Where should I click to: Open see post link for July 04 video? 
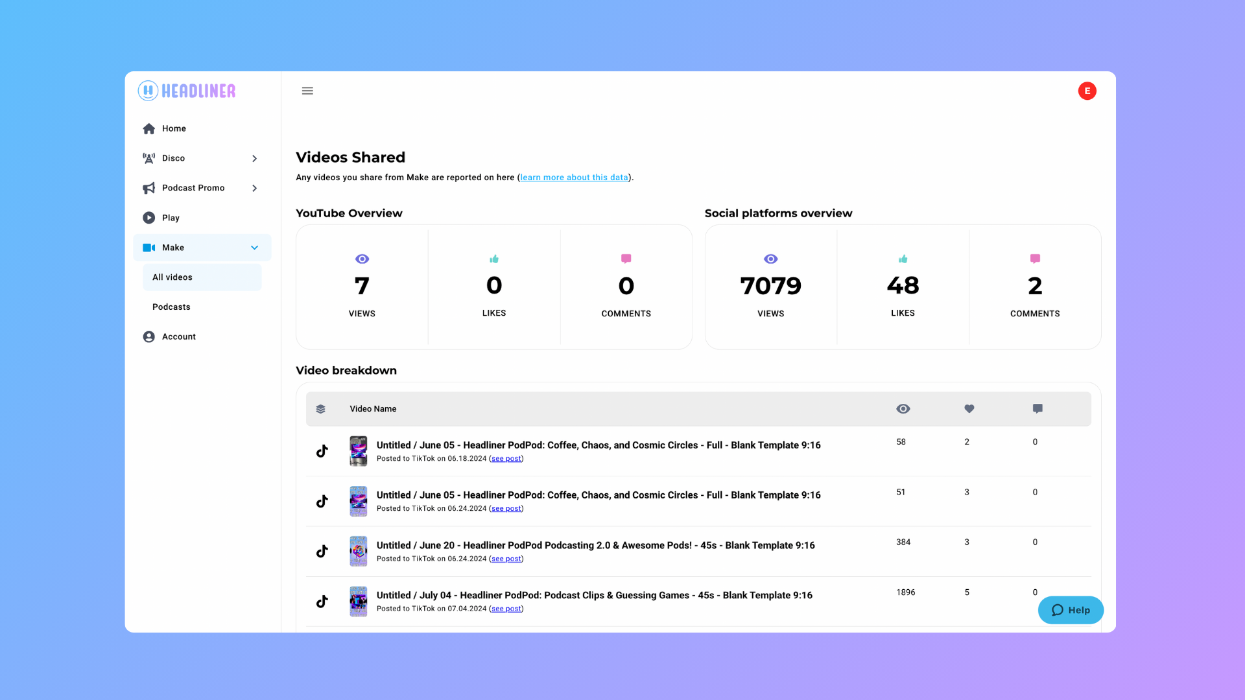(506, 609)
